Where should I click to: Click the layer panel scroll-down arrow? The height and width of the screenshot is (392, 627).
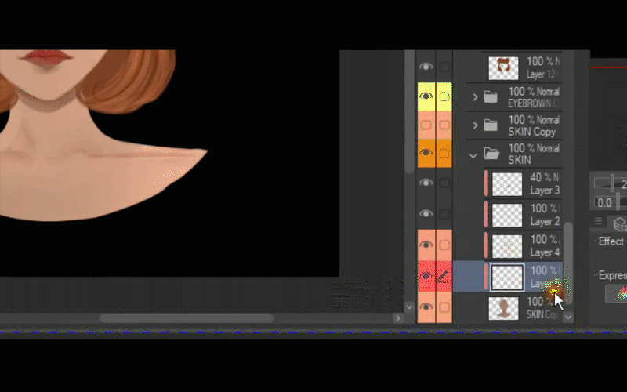[567, 318]
